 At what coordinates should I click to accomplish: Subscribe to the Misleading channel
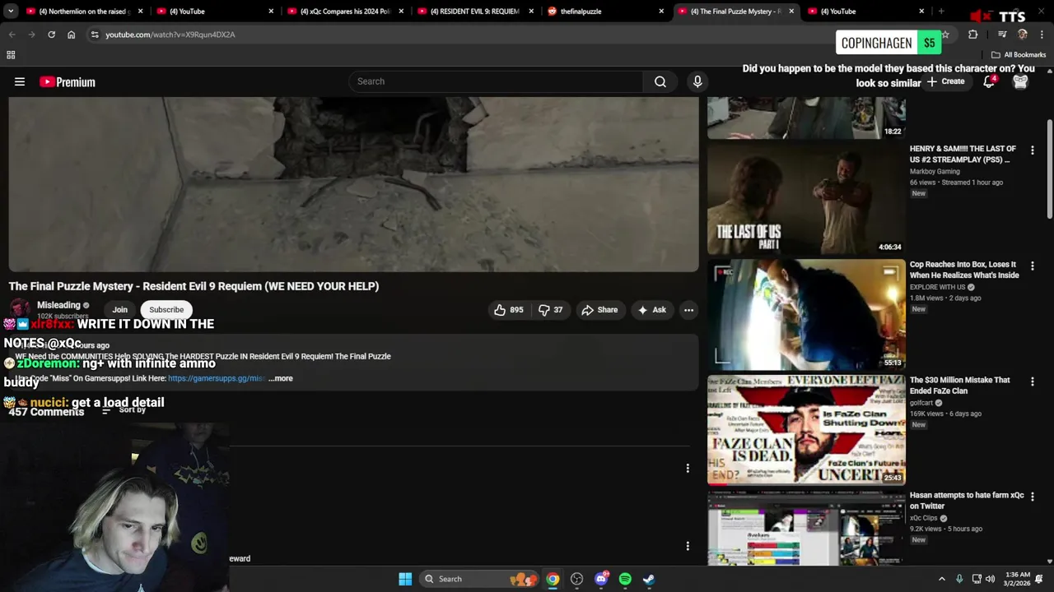(166, 310)
